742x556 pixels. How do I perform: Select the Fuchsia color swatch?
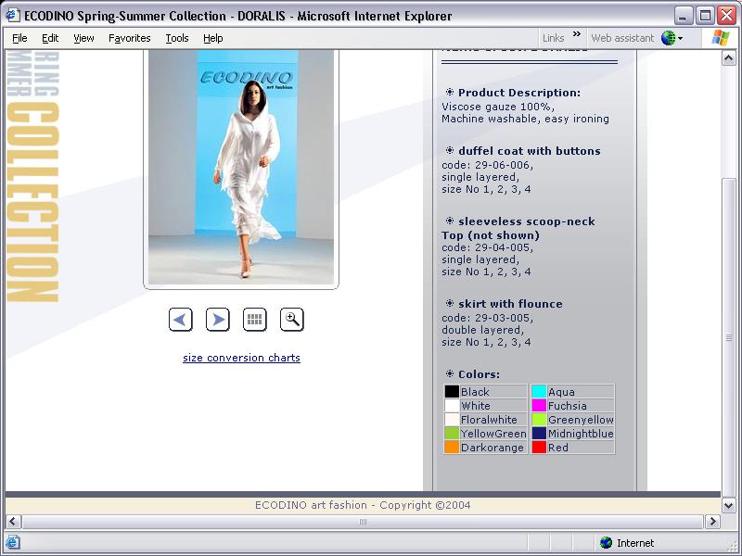pos(539,406)
